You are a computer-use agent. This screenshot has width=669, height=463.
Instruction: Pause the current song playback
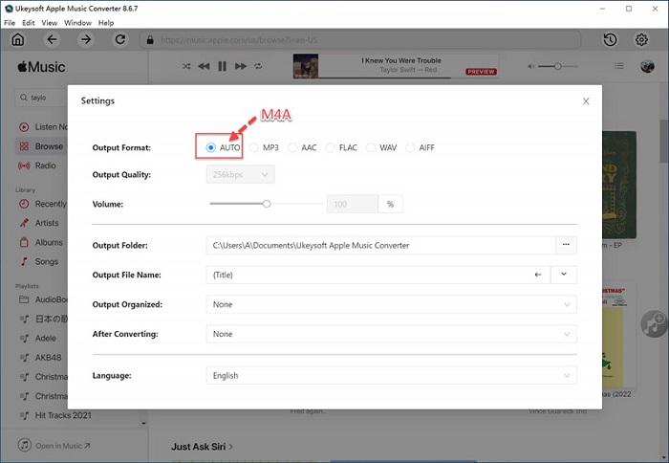(x=223, y=67)
